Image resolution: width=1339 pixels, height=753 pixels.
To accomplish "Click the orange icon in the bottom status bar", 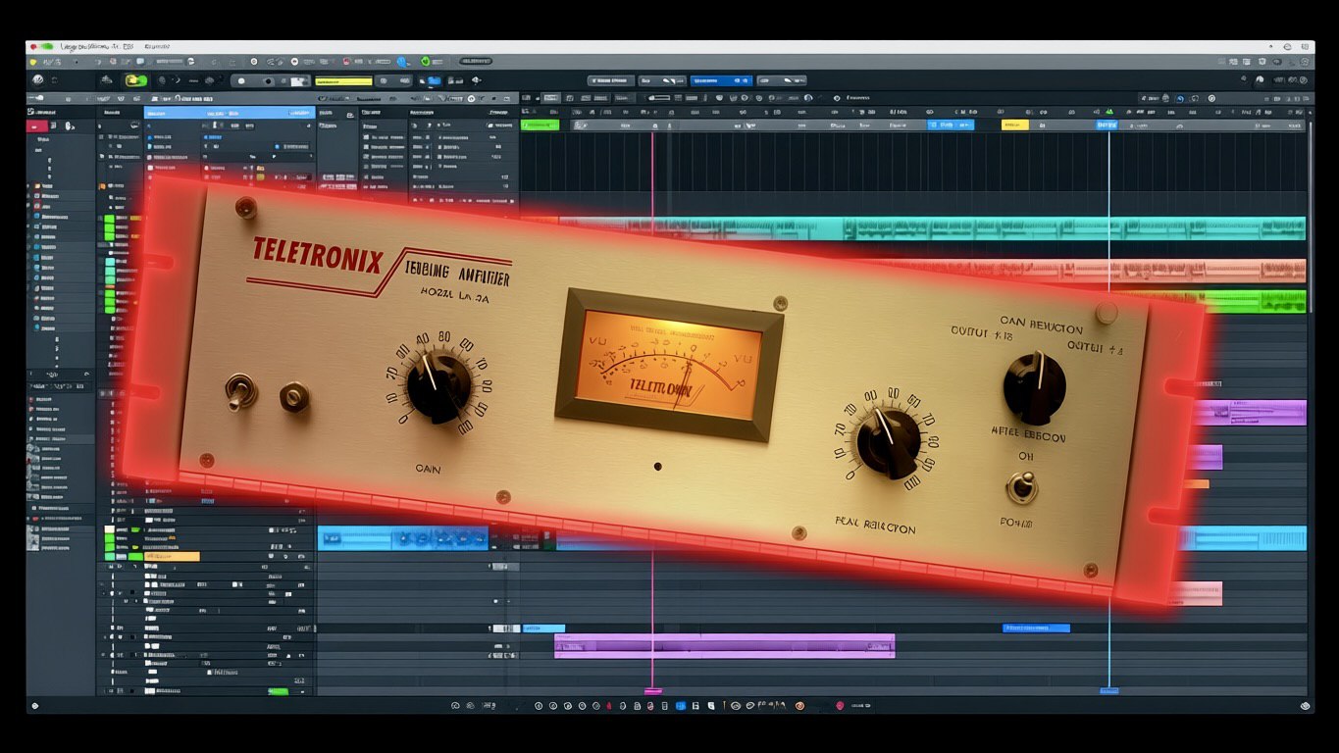I will pyautogui.click(x=799, y=706).
